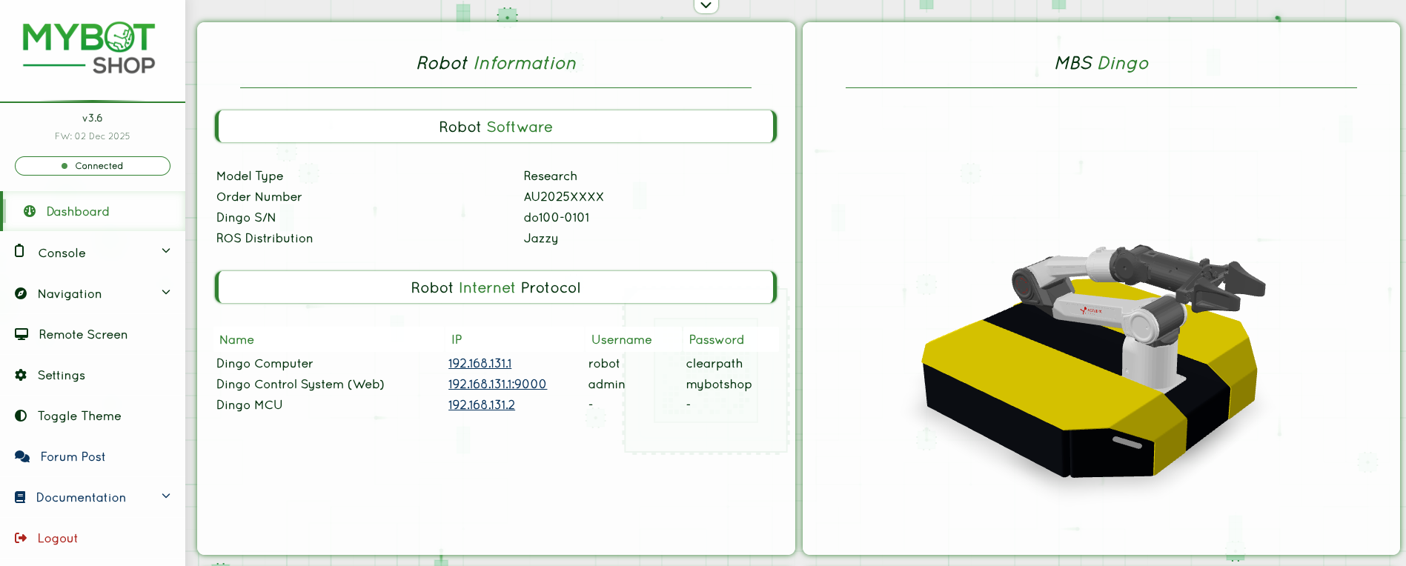Click the Connected status indicator button
The height and width of the screenshot is (566, 1406).
tap(93, 166)
